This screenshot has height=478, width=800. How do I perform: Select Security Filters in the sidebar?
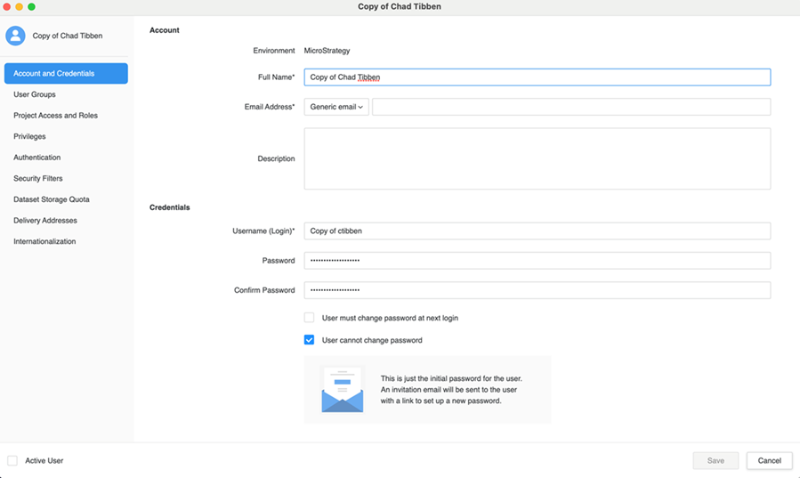click(37, 178)
